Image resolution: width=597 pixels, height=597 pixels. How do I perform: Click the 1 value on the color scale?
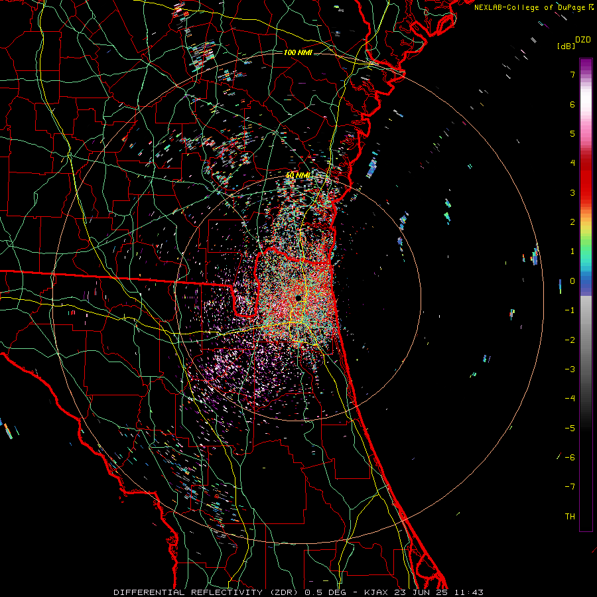[x=572, y=251]
